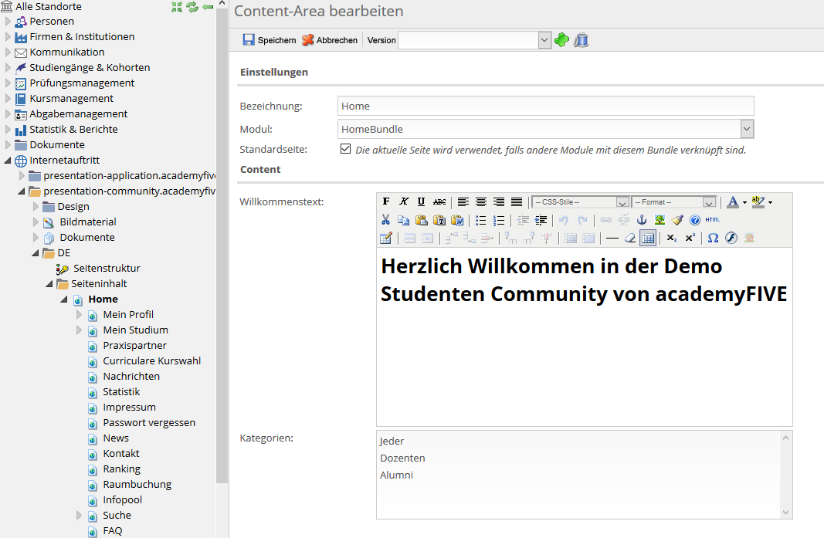Click the Speichern save icon
824x538 pixels.
(249, 40)
